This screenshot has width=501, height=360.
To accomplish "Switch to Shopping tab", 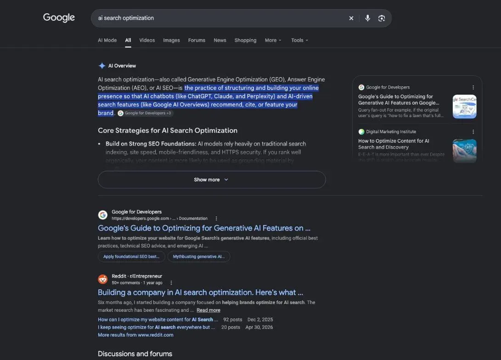I will 245,40.
